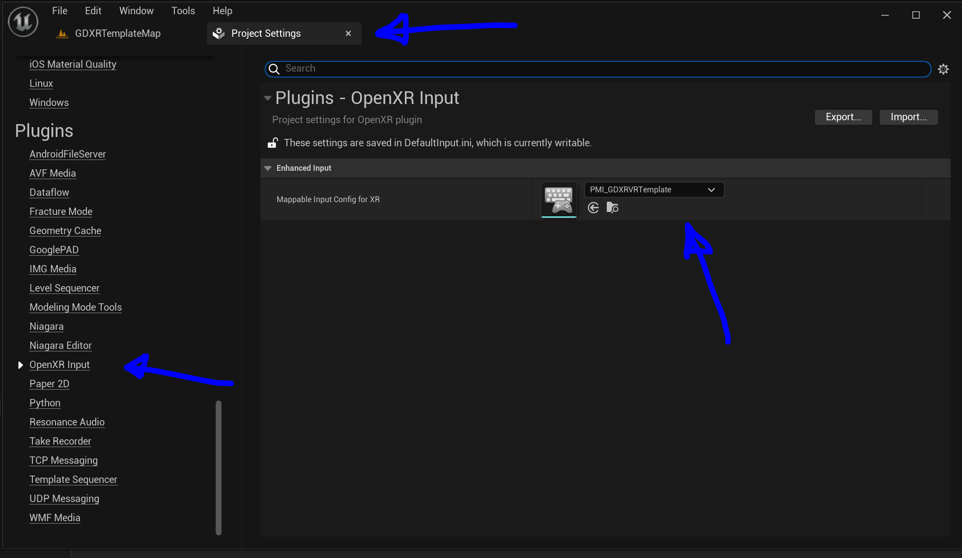Open the Window menu

coord(136,11)
